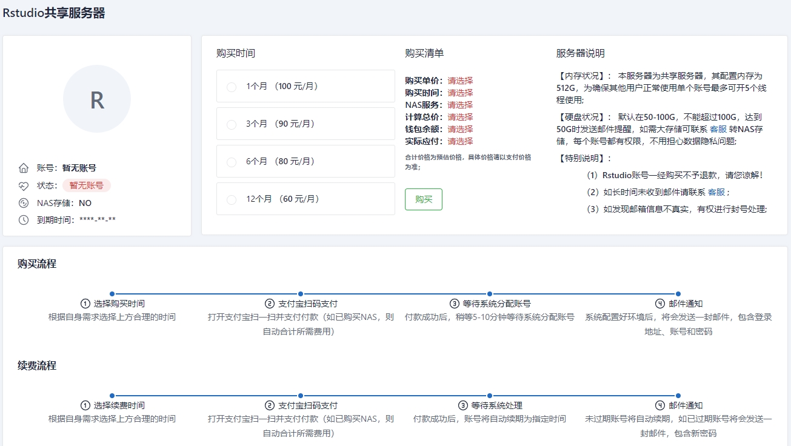
Task: Click the 购买时间 section heading
Action: pyautogui.click(x=236, y=53)
